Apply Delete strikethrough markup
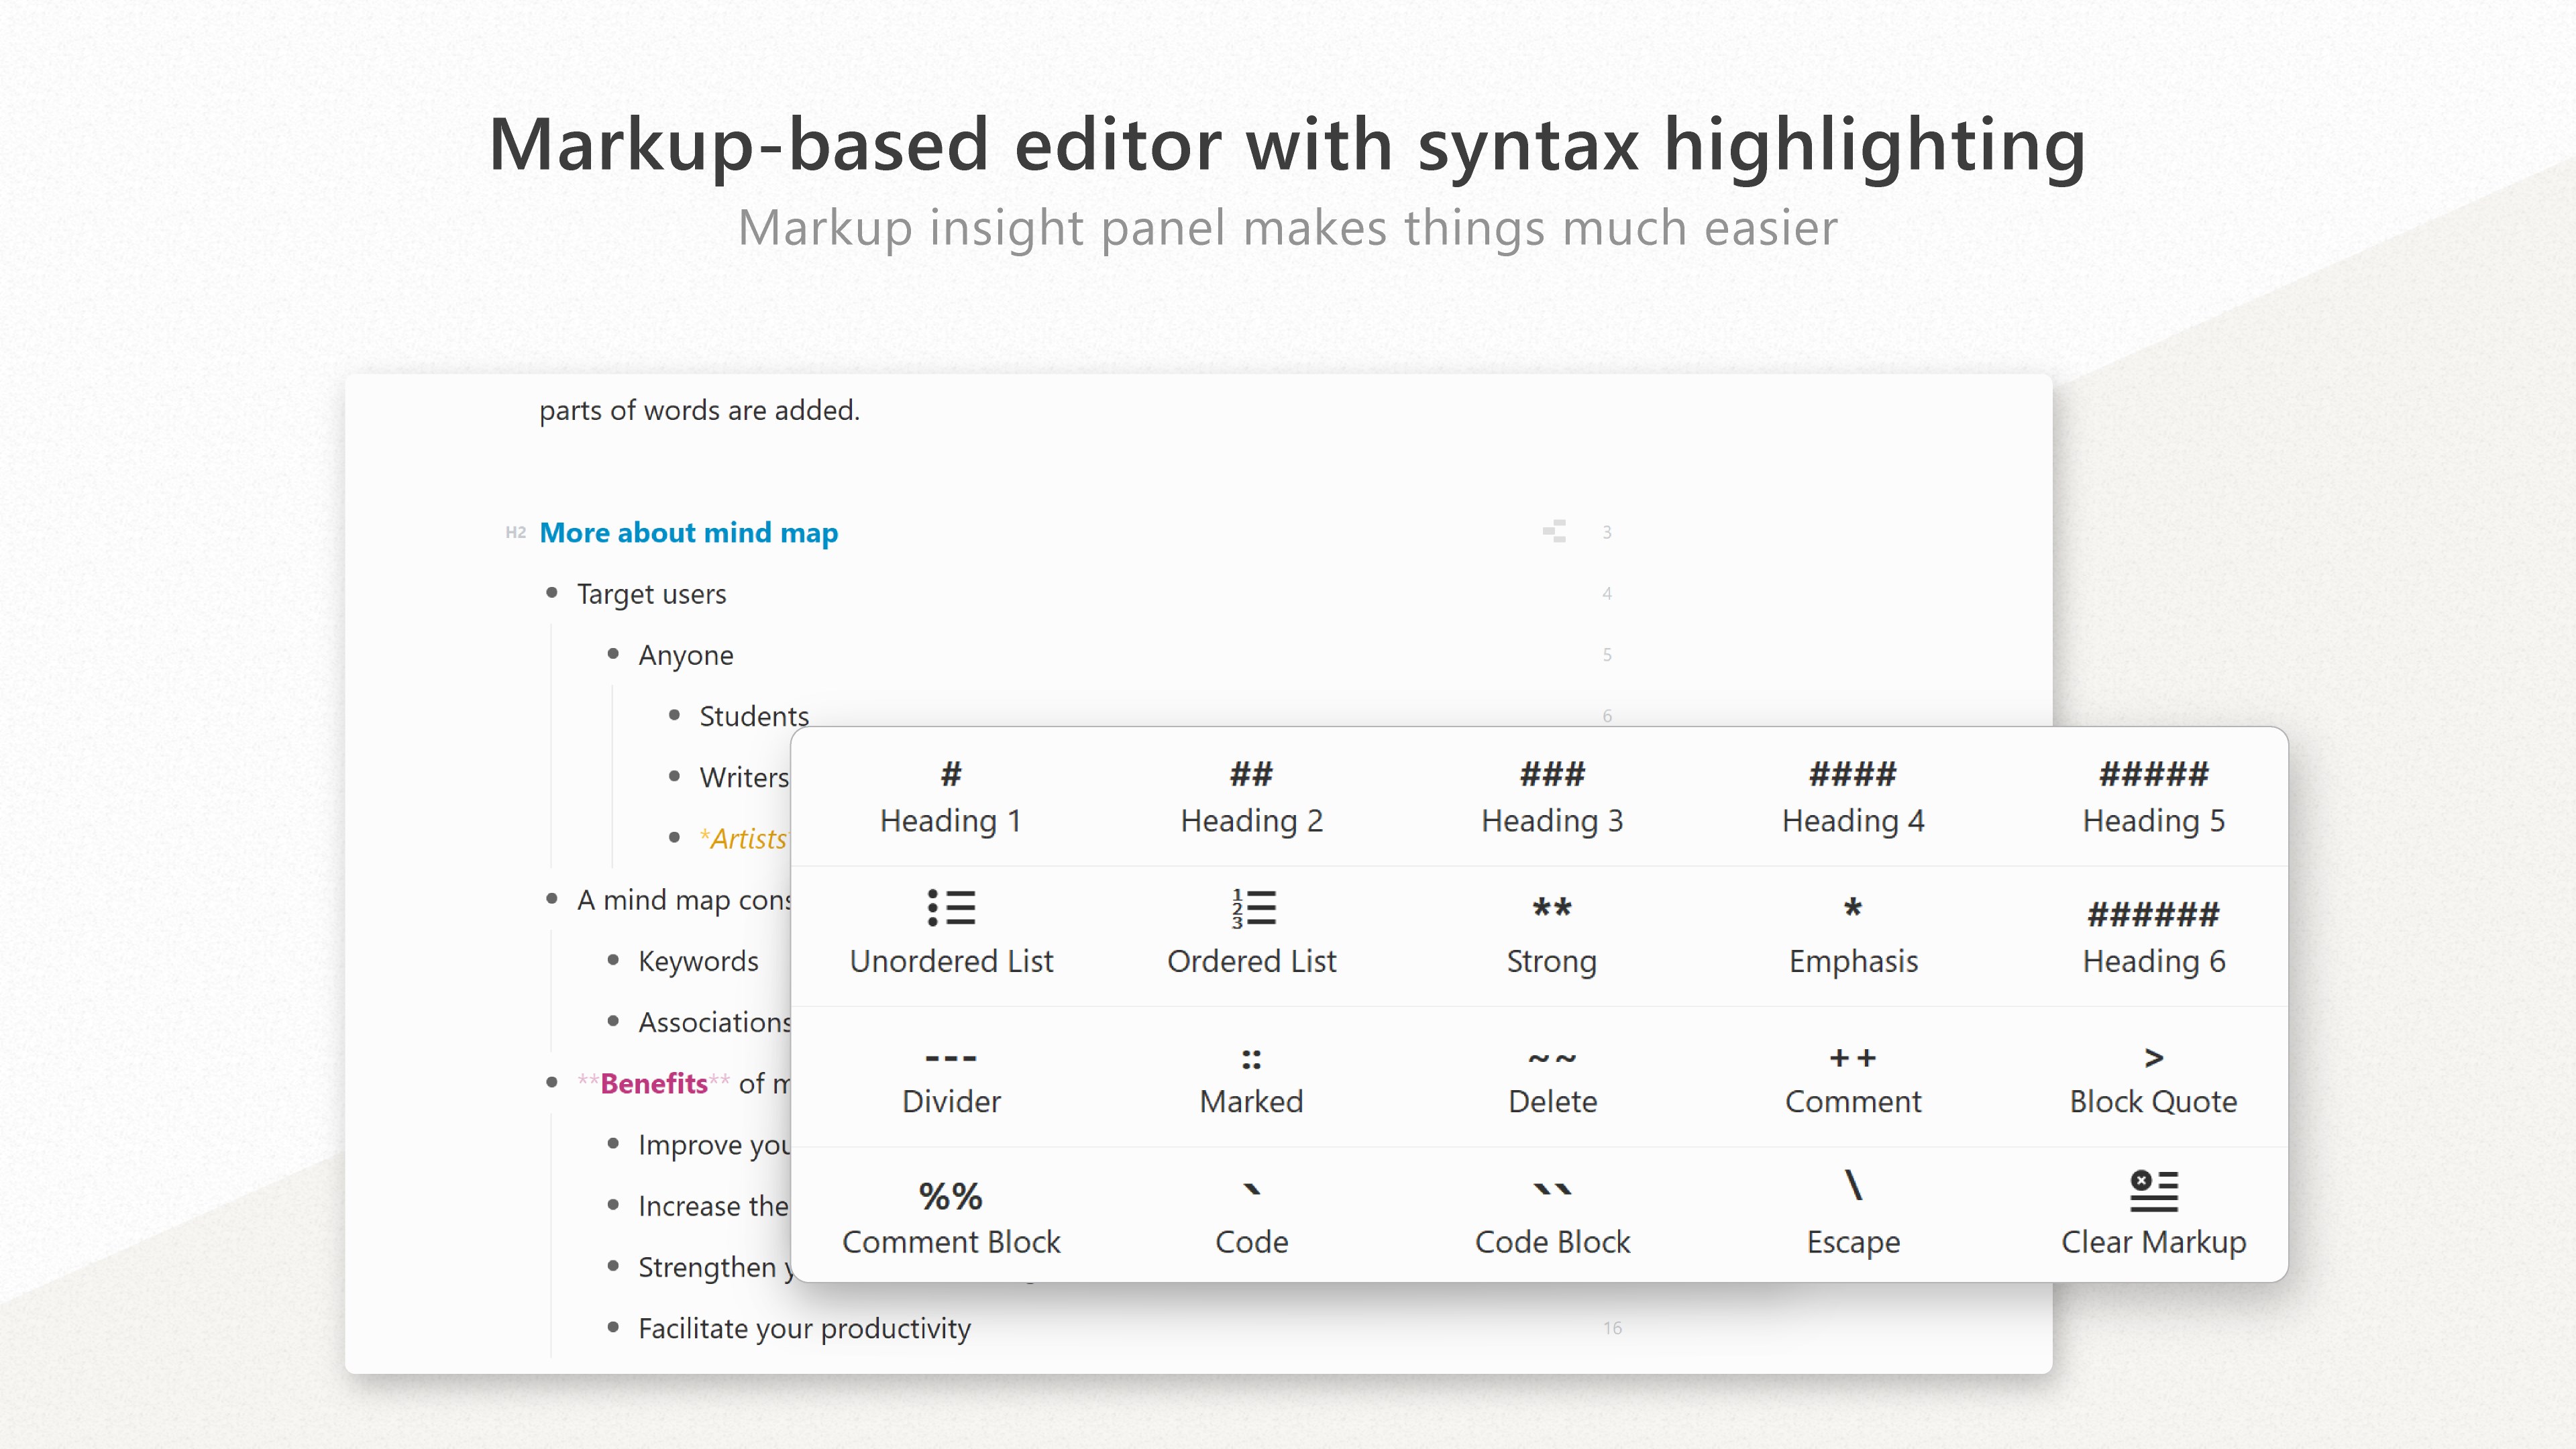This screenshot has height=1449, width=2576. (x=1551, y=1078)
